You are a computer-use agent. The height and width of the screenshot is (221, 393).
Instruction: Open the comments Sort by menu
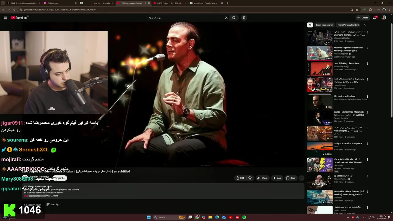click(x=53, y=204)
